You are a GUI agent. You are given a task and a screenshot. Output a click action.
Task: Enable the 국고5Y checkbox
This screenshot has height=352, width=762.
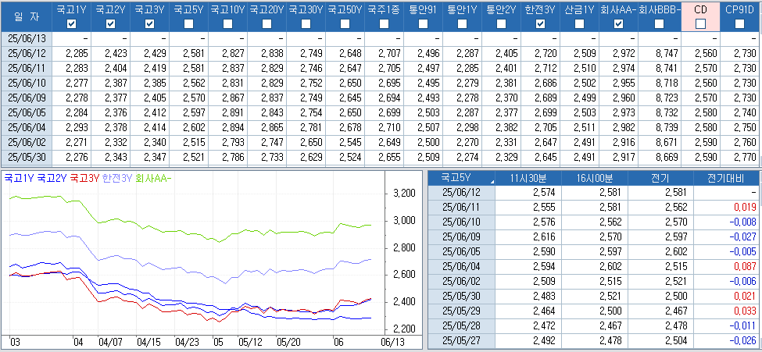(x=189, y=24)
